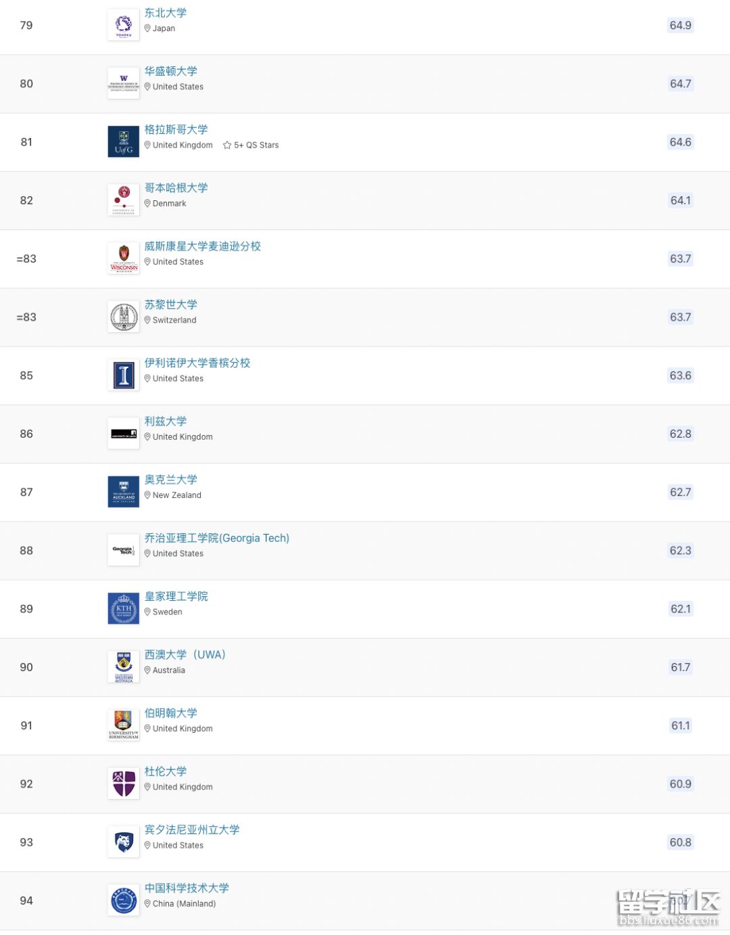Open the 利兹大学 link
The width and height of the screenshot is (730, 935).
tap(165, 421)
